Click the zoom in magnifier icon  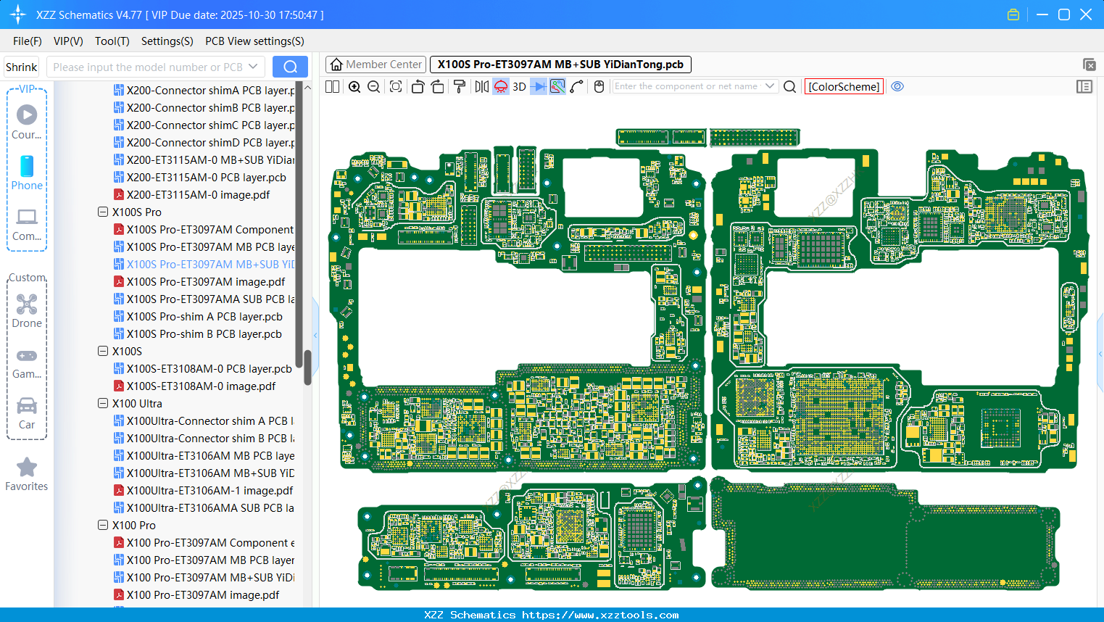354,87
